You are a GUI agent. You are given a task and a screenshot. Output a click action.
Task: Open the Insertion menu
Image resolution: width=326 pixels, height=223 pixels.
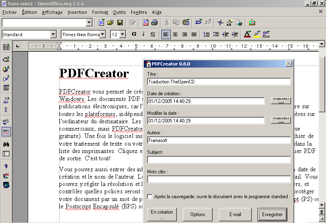pyautogui.click(x=77, y=12)
